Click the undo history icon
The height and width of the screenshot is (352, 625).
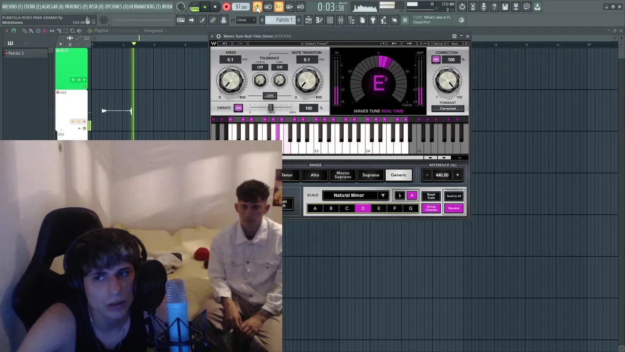click(462, 7)
